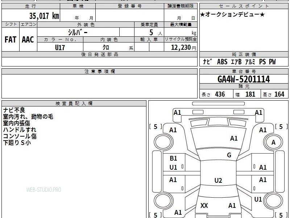Viewport: 290px width, 218px height.
Task: Click the エアB equipment label
Action: [236, 62]
